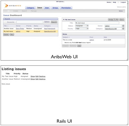
Task: Click the AW Options text at top center
Action: [60, 2]
